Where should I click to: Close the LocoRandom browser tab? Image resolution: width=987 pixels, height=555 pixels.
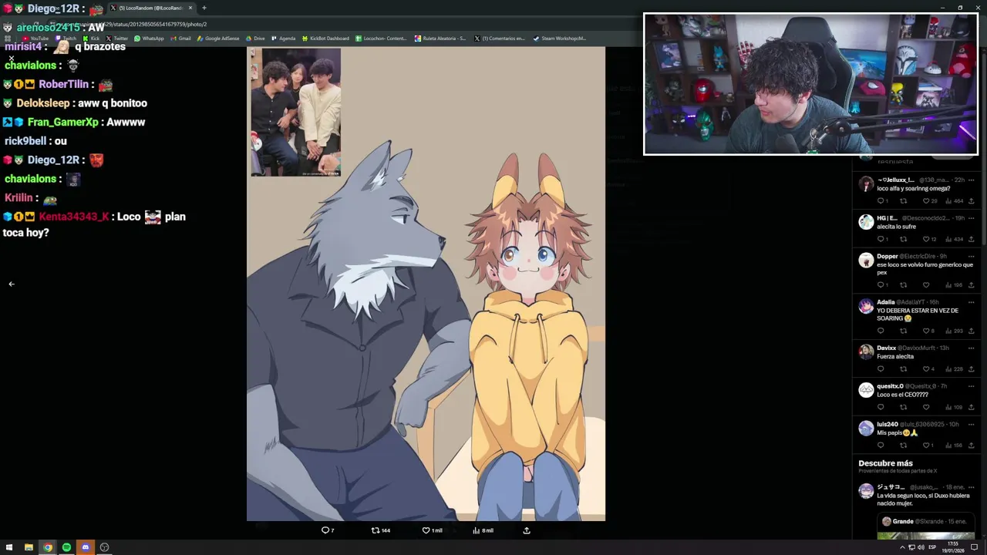[190, 8]
